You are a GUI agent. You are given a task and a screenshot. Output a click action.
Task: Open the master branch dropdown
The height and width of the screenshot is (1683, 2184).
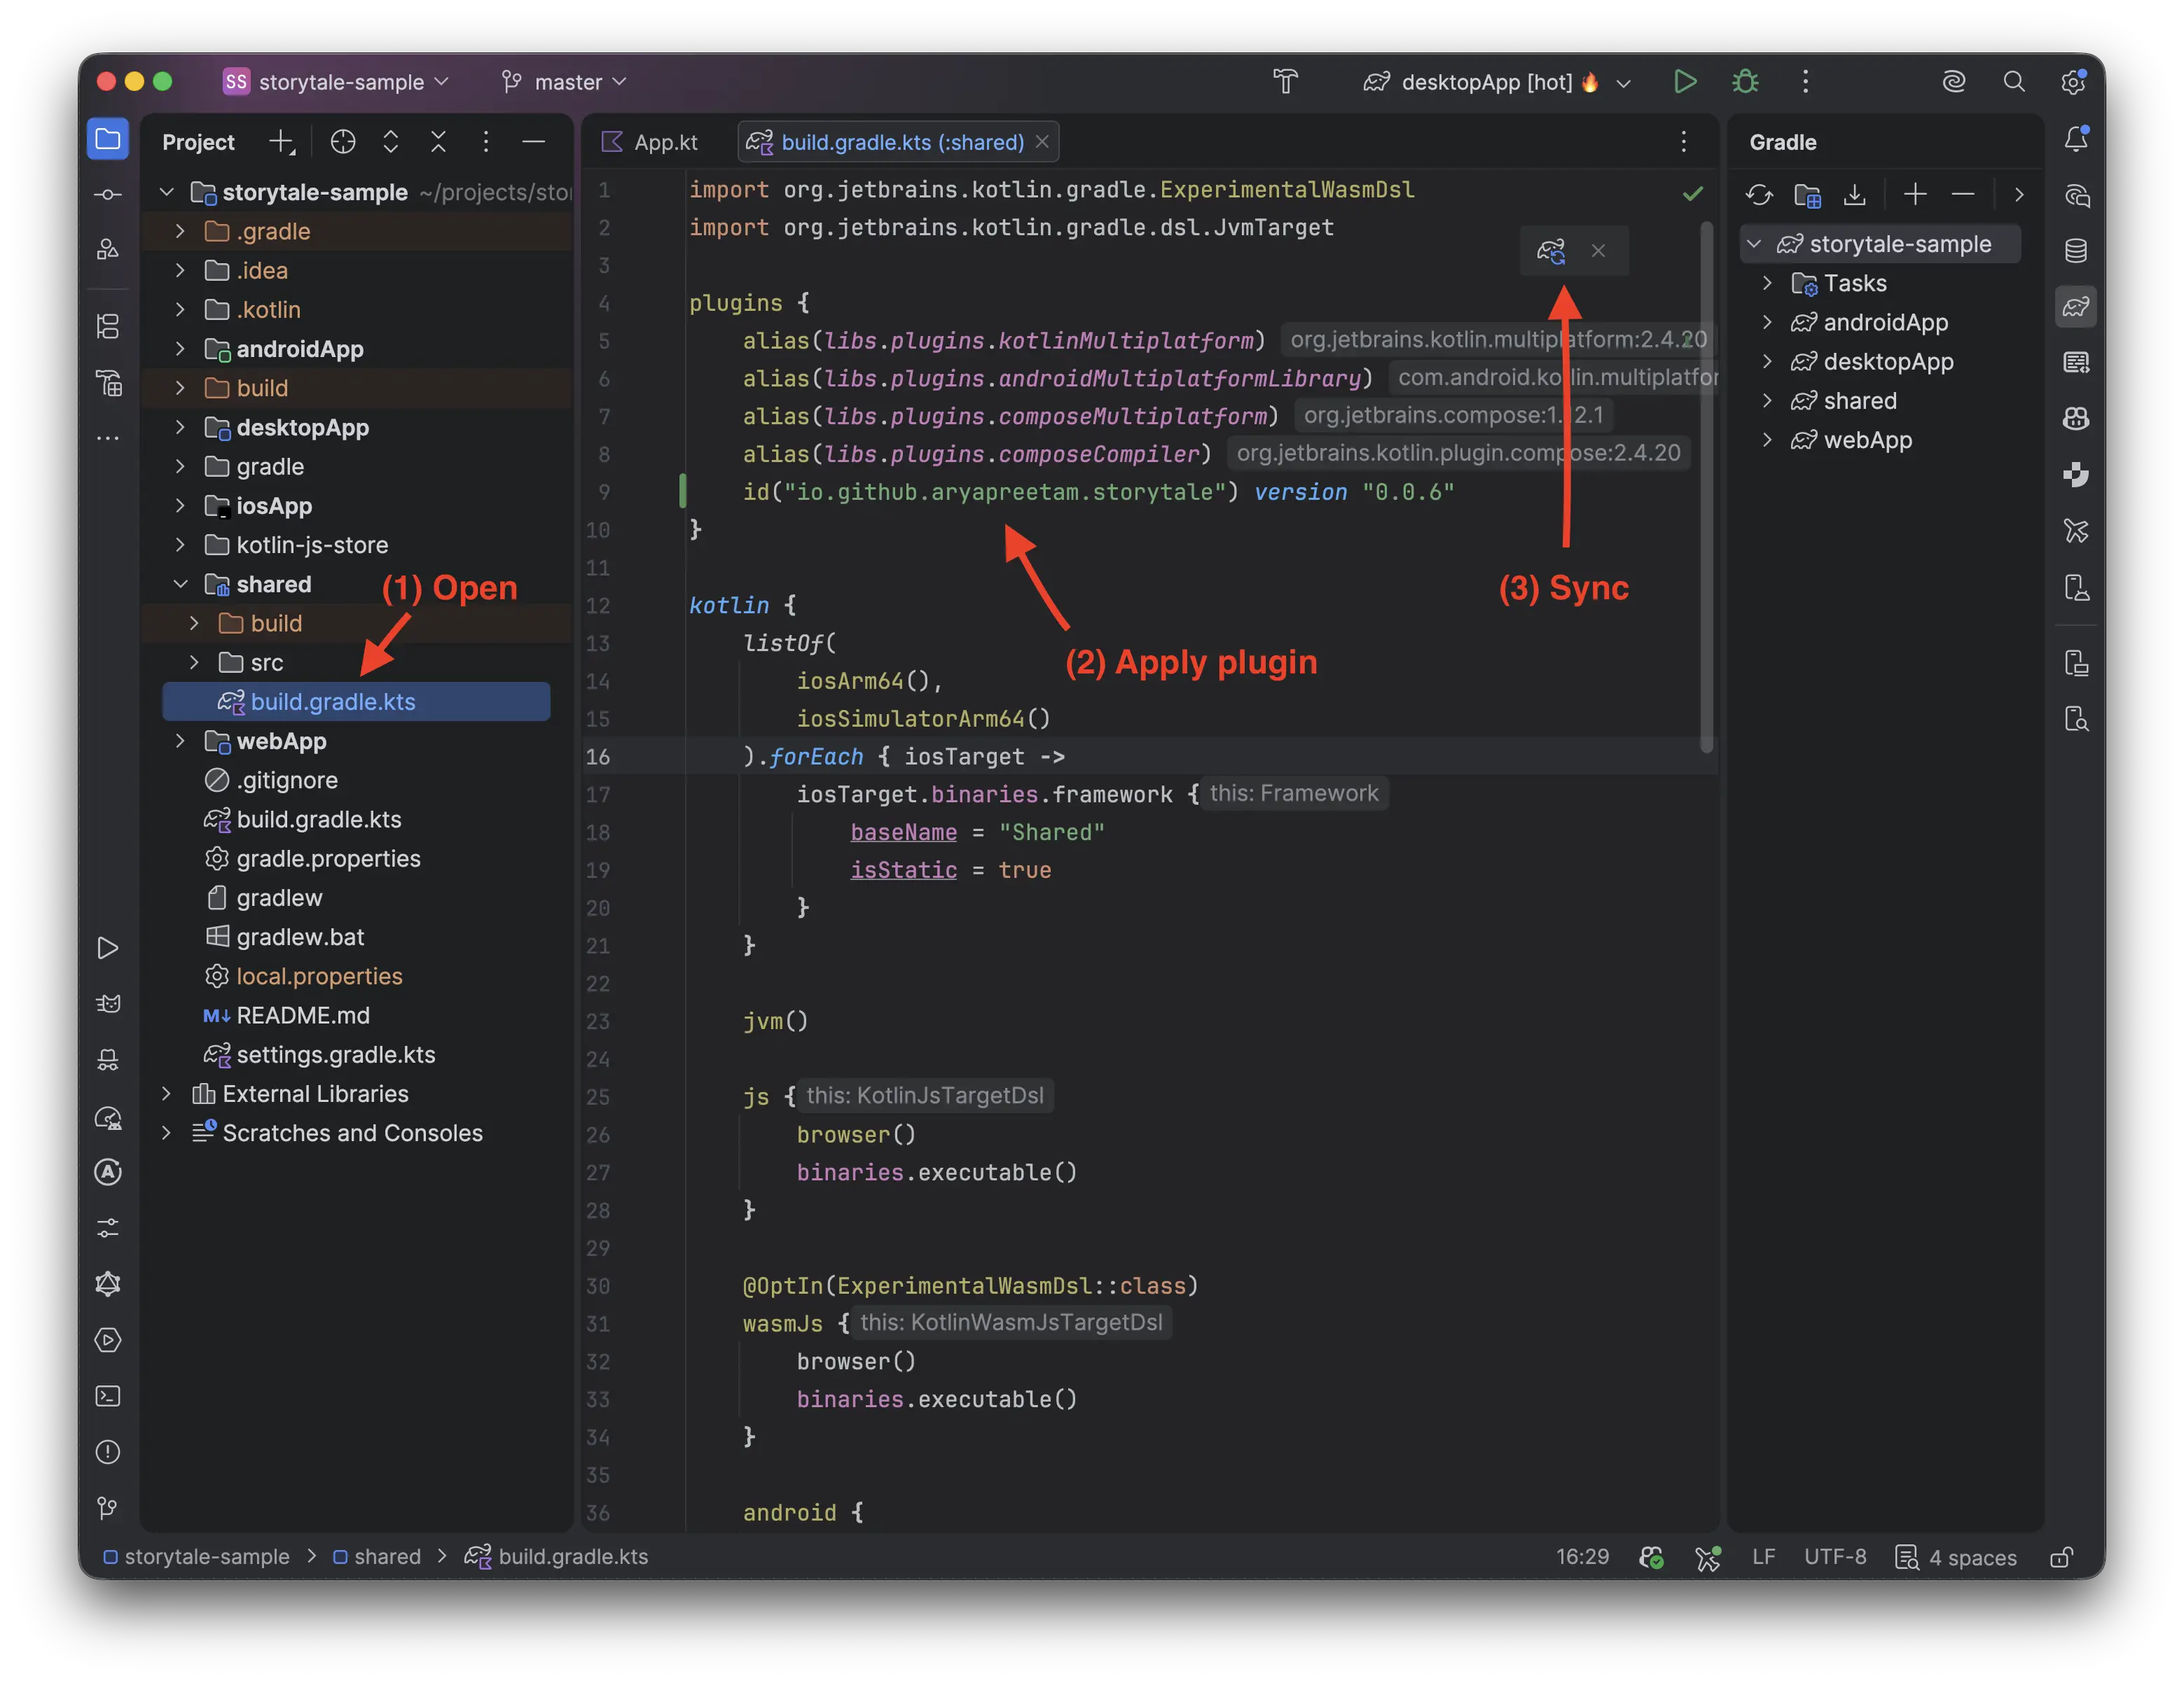click(564, 82)
